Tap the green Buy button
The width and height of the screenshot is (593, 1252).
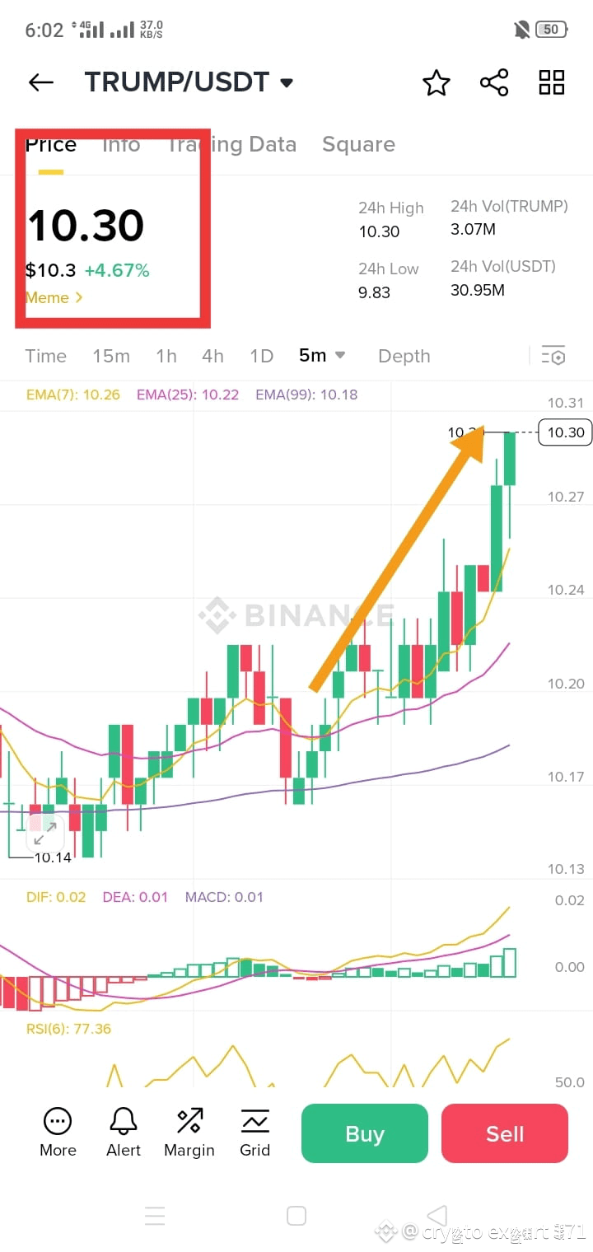click(x=365, y=1133)
